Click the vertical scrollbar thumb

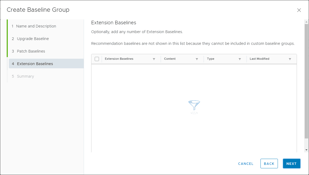tap(306, 80)
